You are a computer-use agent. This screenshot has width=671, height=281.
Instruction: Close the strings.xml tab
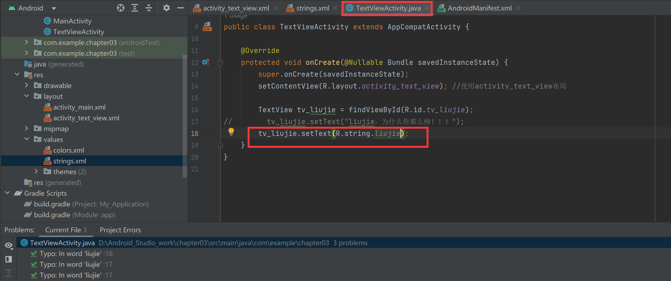(335, 8)
